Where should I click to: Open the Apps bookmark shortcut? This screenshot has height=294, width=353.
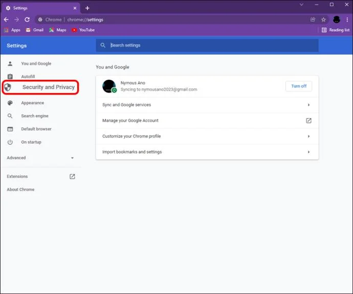pyautogui.click(x=12, y=30)
